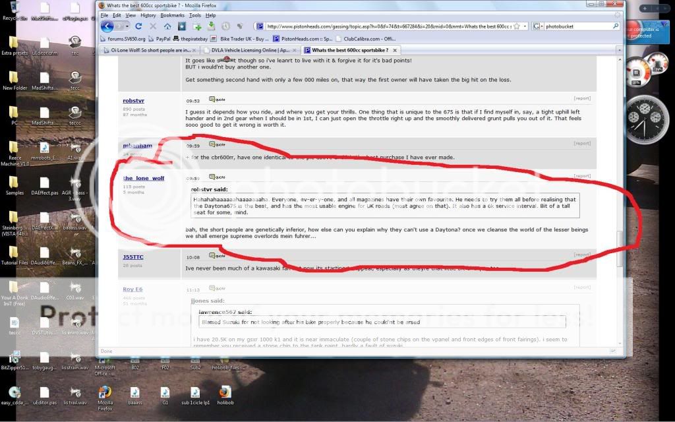Click the Stop loading X icon

(153, 26)
